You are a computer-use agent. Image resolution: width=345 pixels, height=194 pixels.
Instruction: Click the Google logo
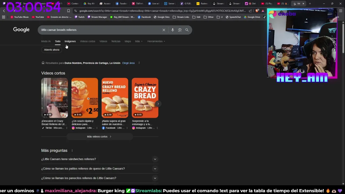coord(21,30)
